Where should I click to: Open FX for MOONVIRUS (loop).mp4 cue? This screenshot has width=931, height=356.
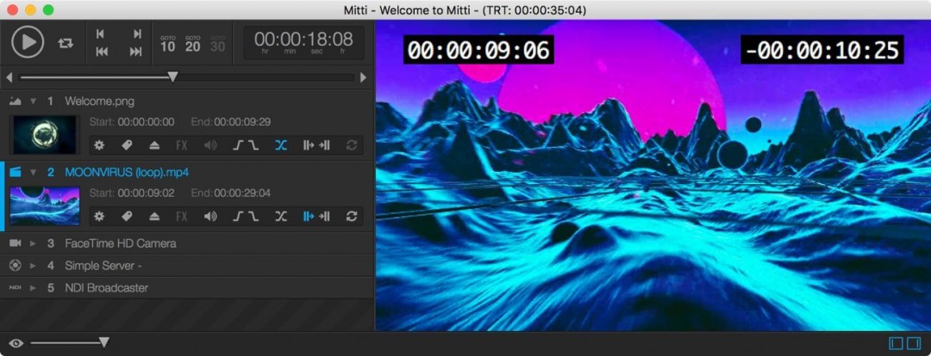182,216
